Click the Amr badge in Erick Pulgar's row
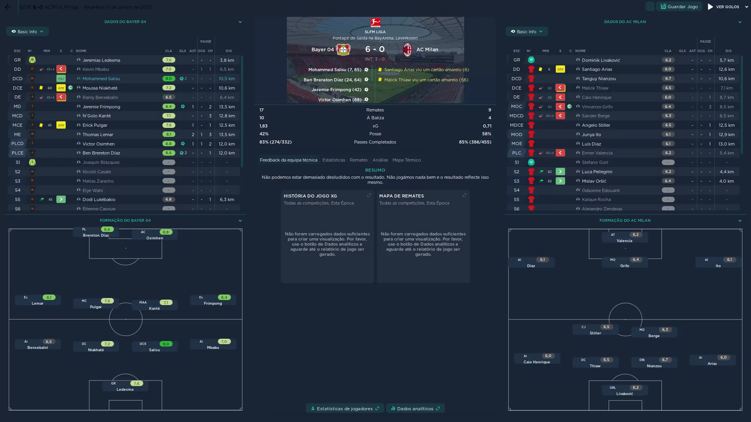The image size is (751, 422). click(61, 125)
